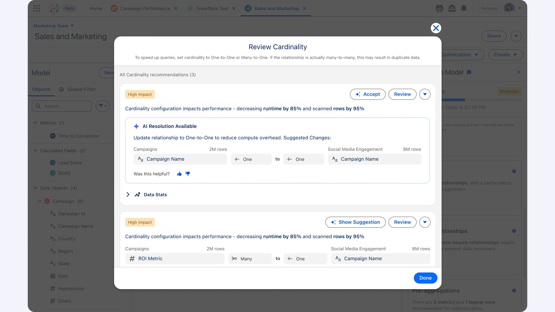Click the Tableau logo icon
The height and width of the screenshot is (312, 555).
[x=54, y=8]
